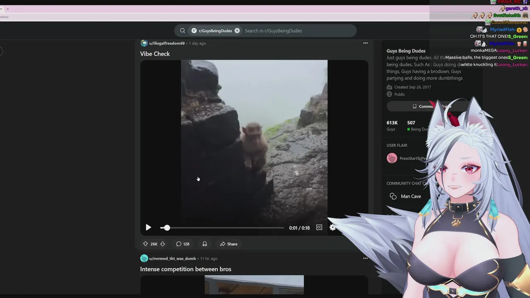
Task: Open the Guys Being Dudes sidebar title
Action: 406,51
